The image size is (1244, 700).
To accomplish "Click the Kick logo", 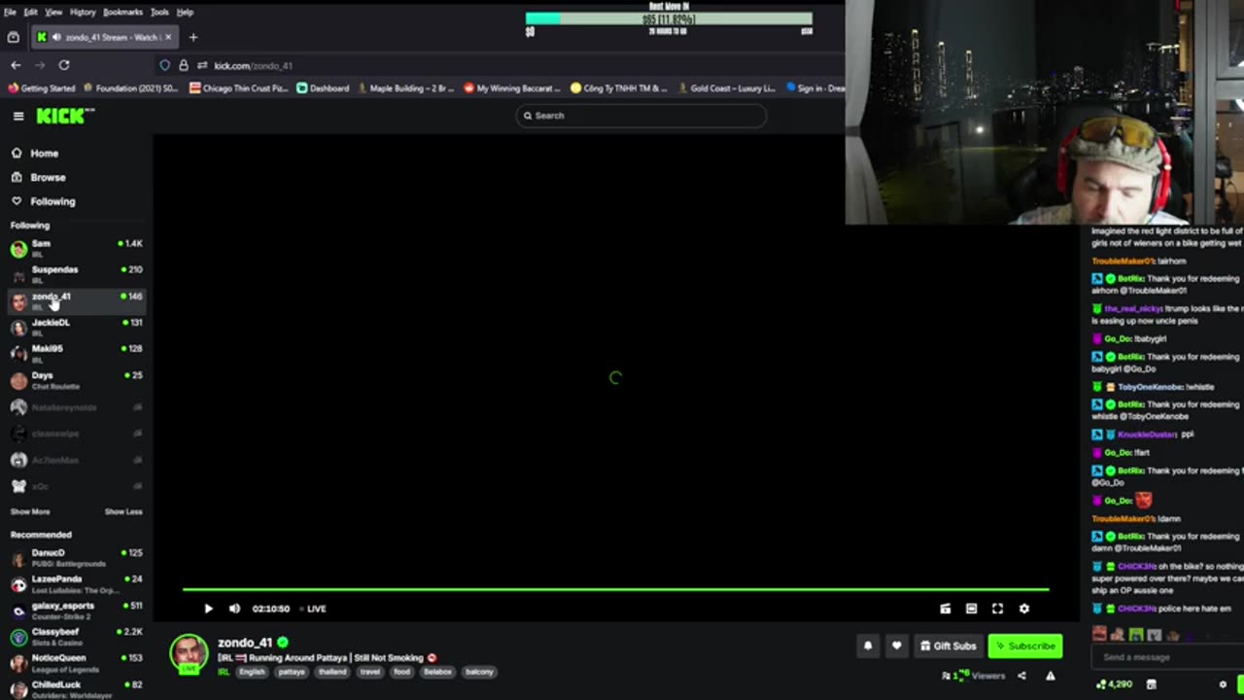I will [65, 116].
